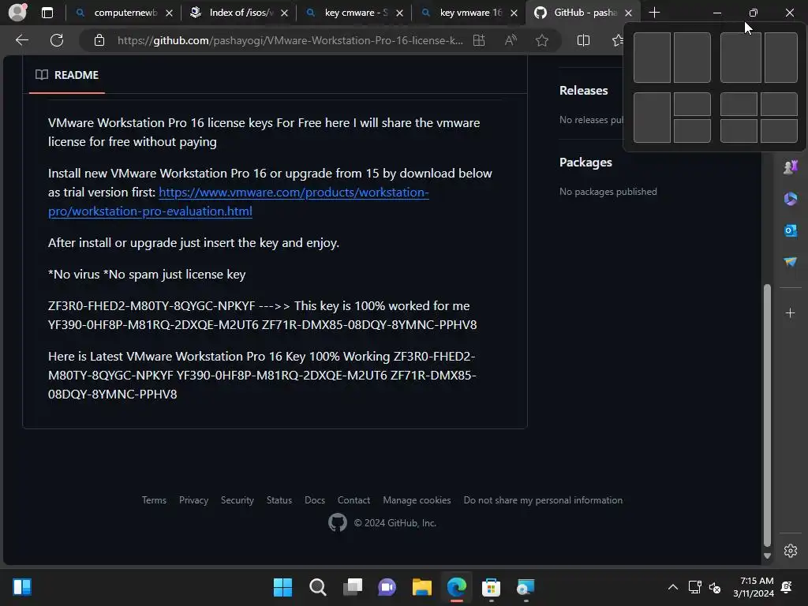The height and width of the screenshot is (606, 808).
Task: Open the Contact footer link
Action: click(x=353, y=499)
